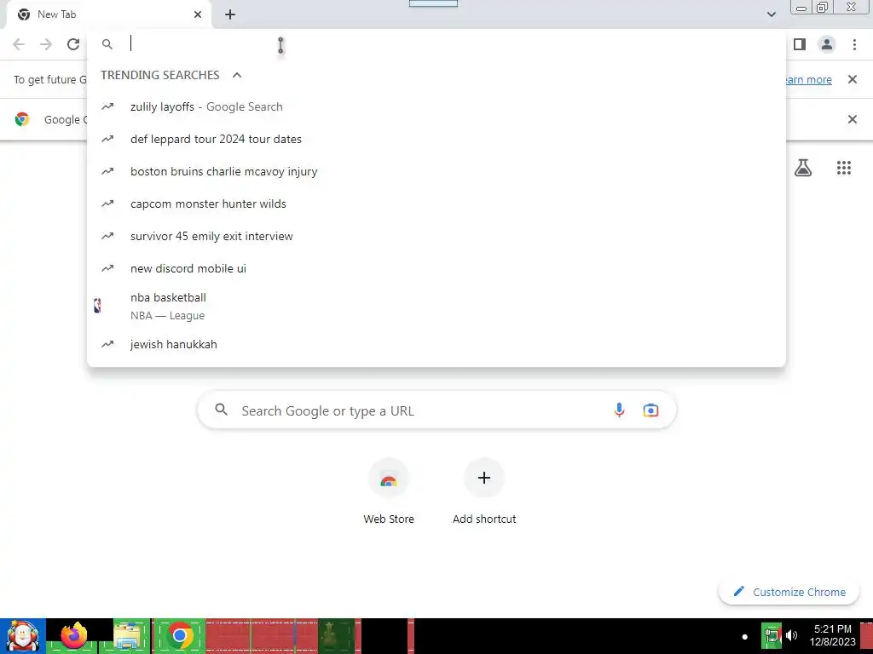
Task: Open the network tray icon
Action: [x=772, y=635]
